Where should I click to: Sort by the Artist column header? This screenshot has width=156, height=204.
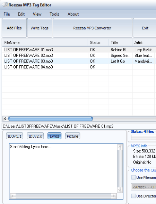tap(143, 43)
